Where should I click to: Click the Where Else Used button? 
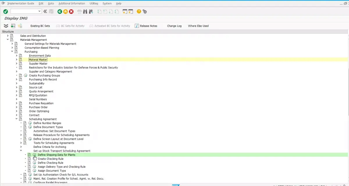click(x=198, y=26)
